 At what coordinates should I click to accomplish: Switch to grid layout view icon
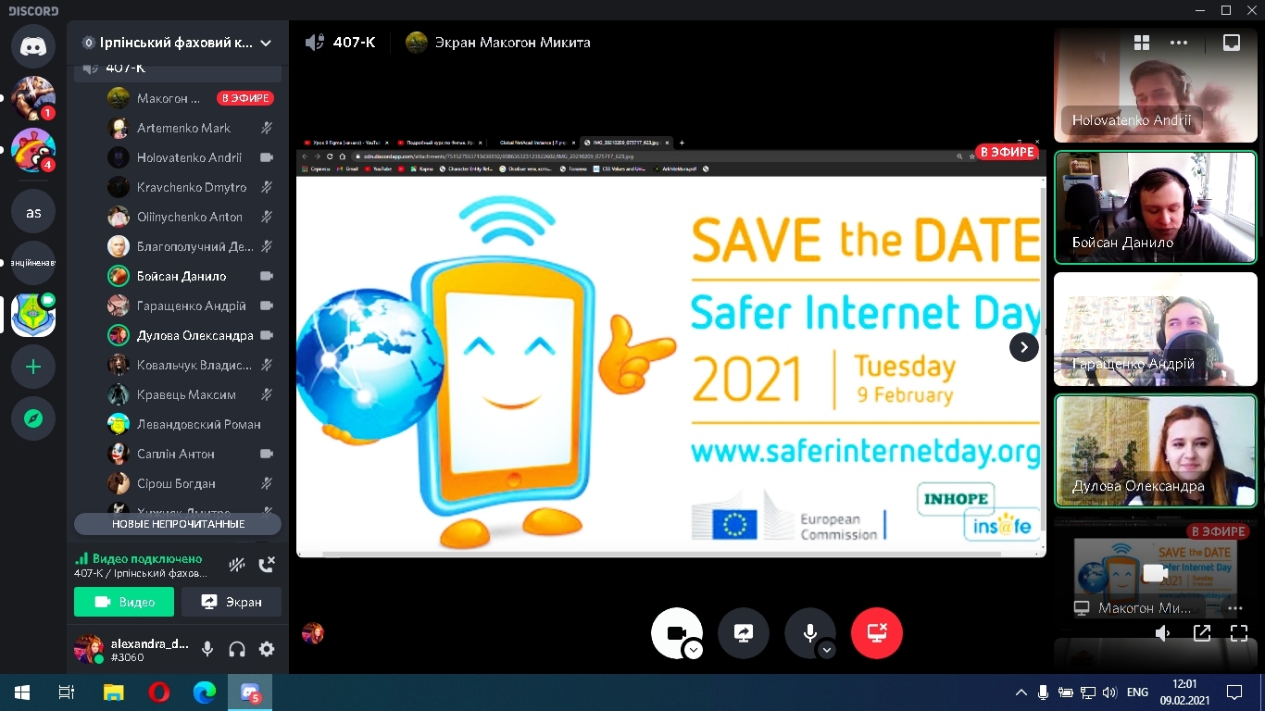point(1142,43)
